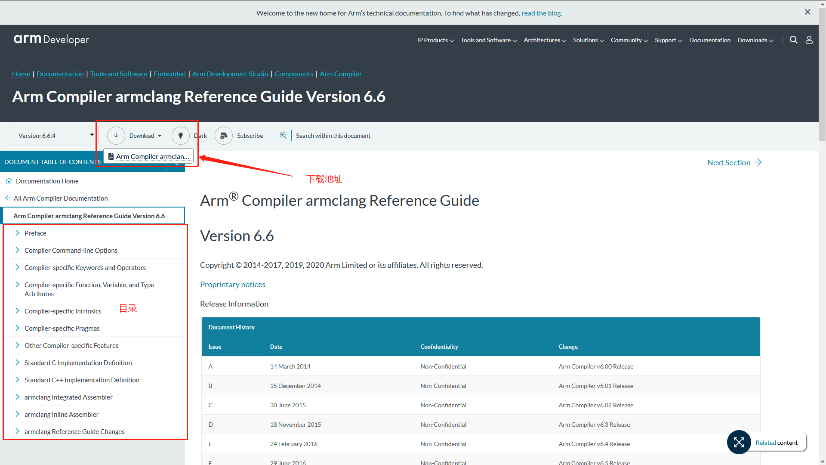Click PDF icon of Arm Compiler armclan... download
This screenshot has height=465, width=826.
[111, 156]
